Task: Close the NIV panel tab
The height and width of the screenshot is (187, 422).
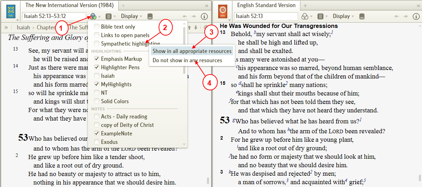Action: [207, 5]
